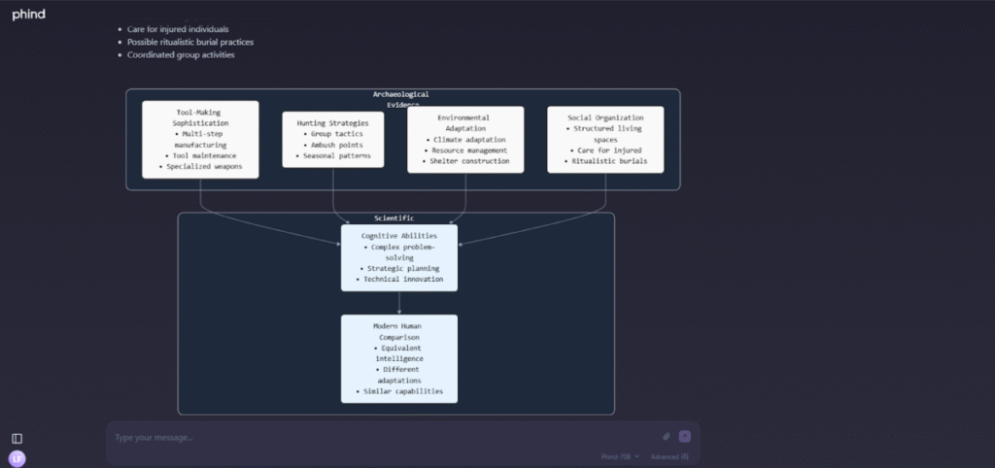Open the Phind-70B model dropdown
This screenshot has height=468, width=995.
[x=620, y=456]
